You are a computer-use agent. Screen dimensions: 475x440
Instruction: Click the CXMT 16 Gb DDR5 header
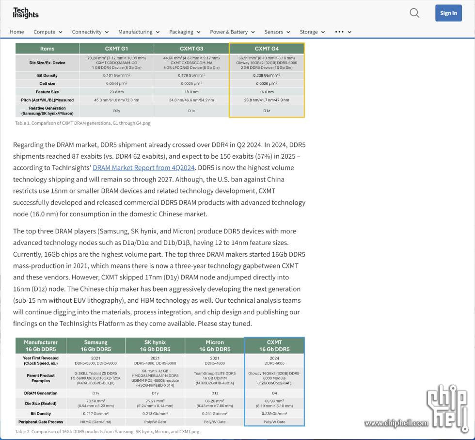tap(274, 346)
